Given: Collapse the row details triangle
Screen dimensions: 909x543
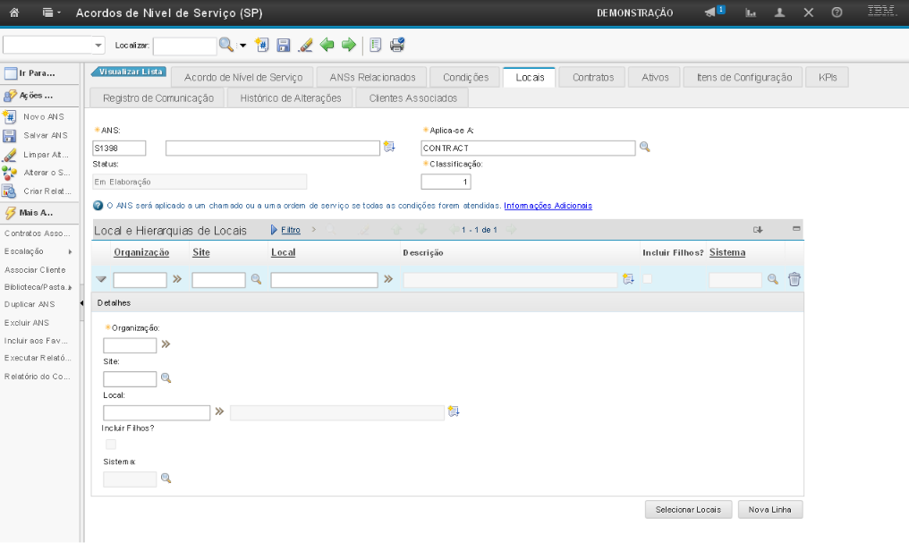Looking at the screenshot, I should pos(101,280).
